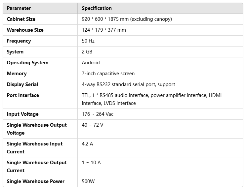Select the Warehouse Size label cell

[25, 30]
